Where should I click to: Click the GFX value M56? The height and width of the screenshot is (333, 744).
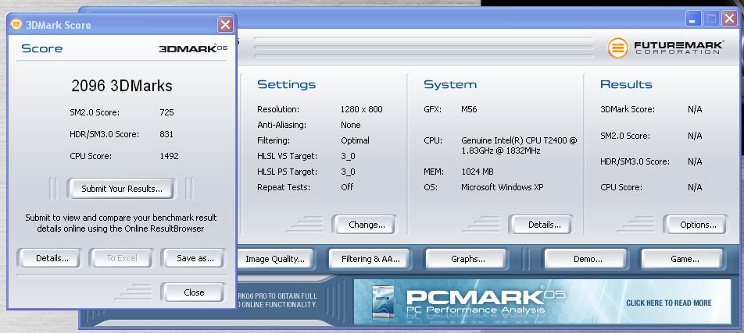(469, 109)
